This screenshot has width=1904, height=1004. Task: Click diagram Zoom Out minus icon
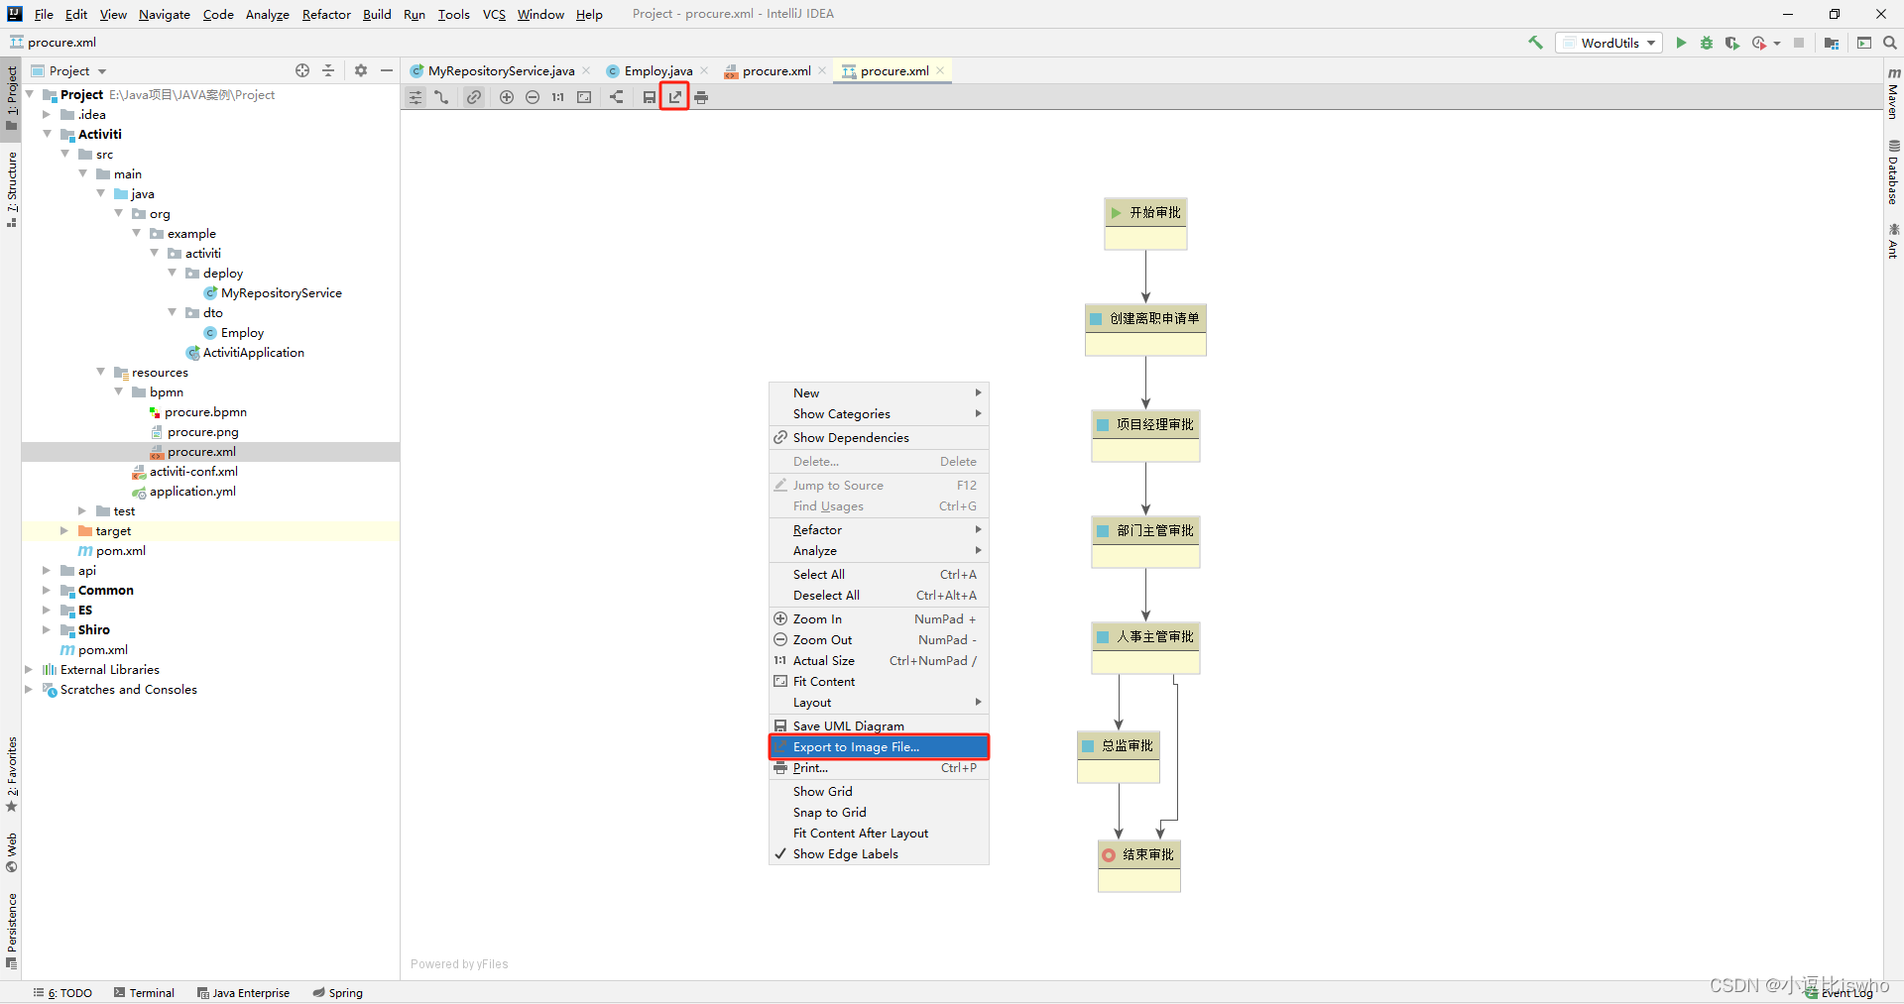tap(533, 97)
